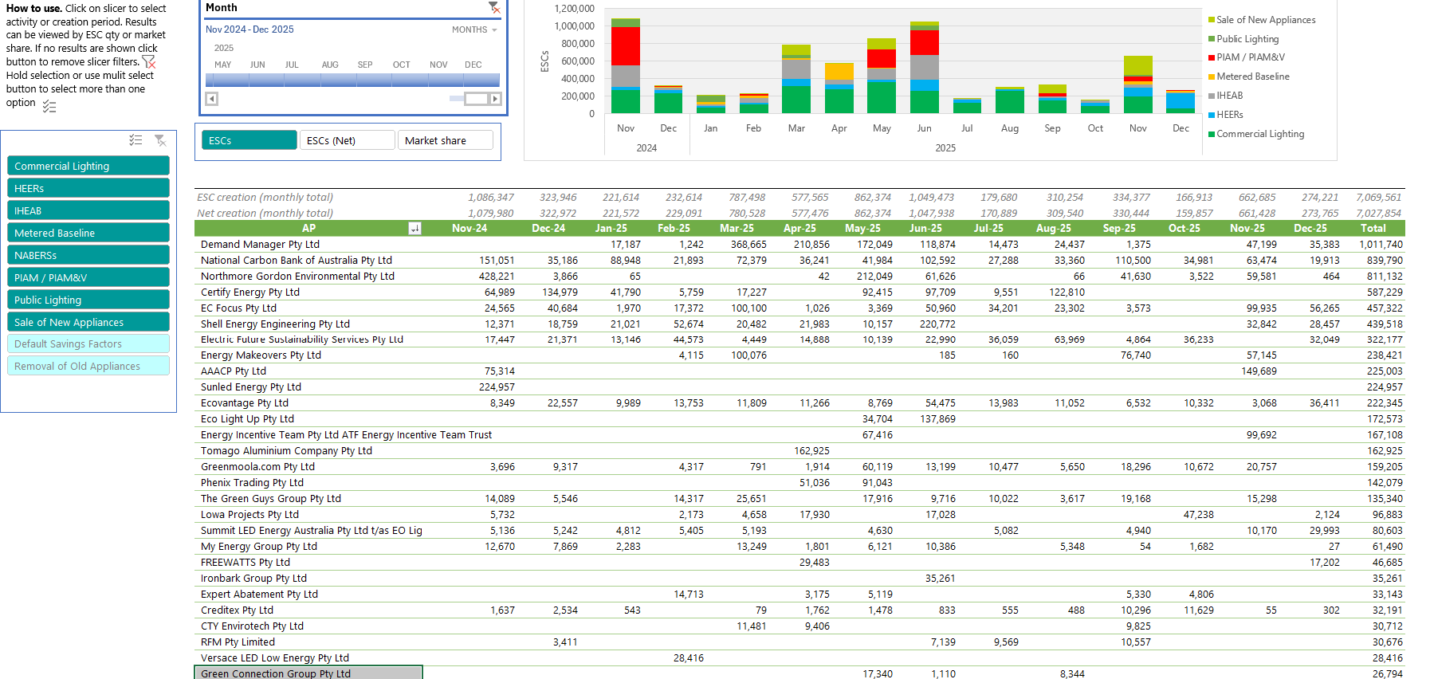Toggle the PIAM / PIAM&V slicer item
Screen dimensions: 1430x679
click(x=88, y=277)
